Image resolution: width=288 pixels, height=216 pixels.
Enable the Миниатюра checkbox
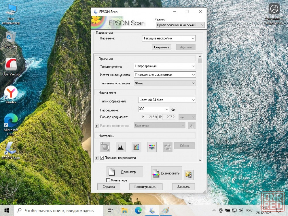pyautogui.click(x=108, y=180)
